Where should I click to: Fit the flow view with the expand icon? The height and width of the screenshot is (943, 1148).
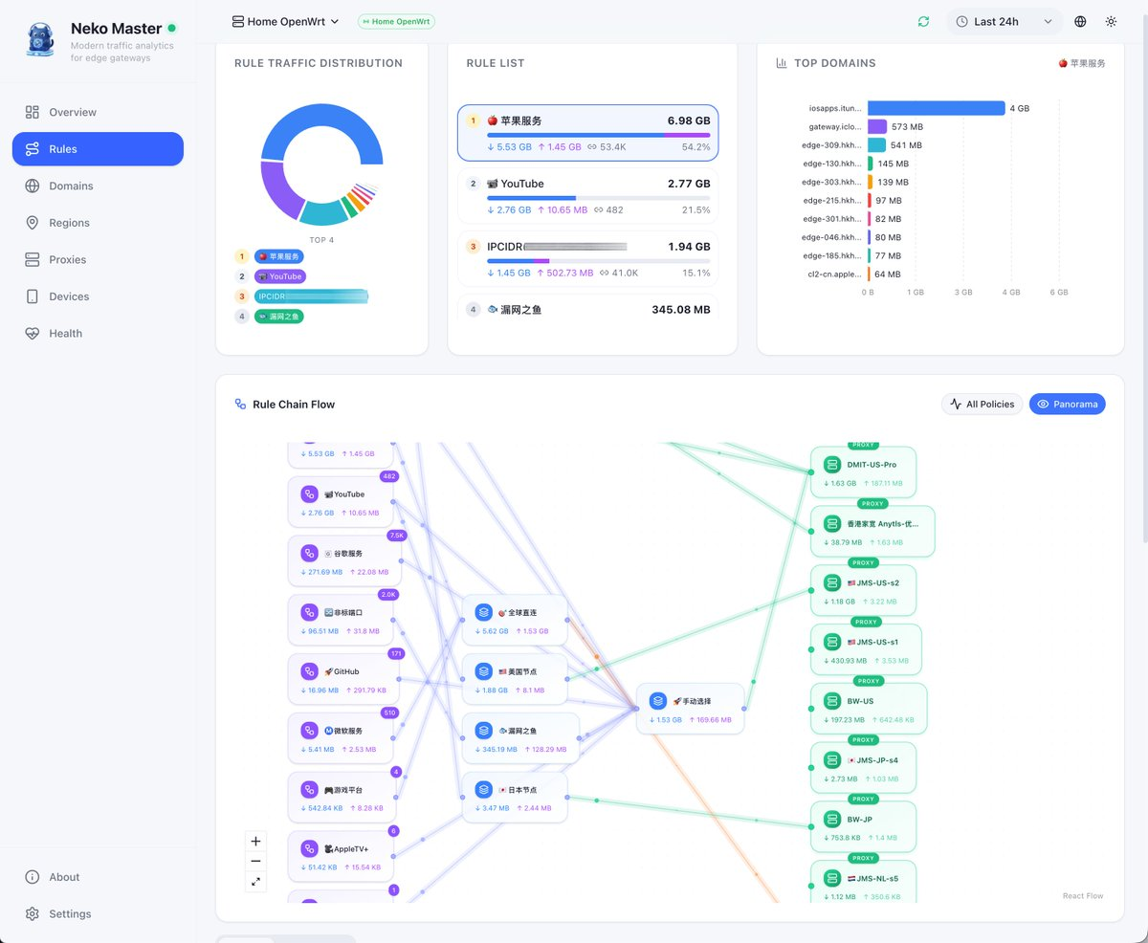(x=255, y=882)
